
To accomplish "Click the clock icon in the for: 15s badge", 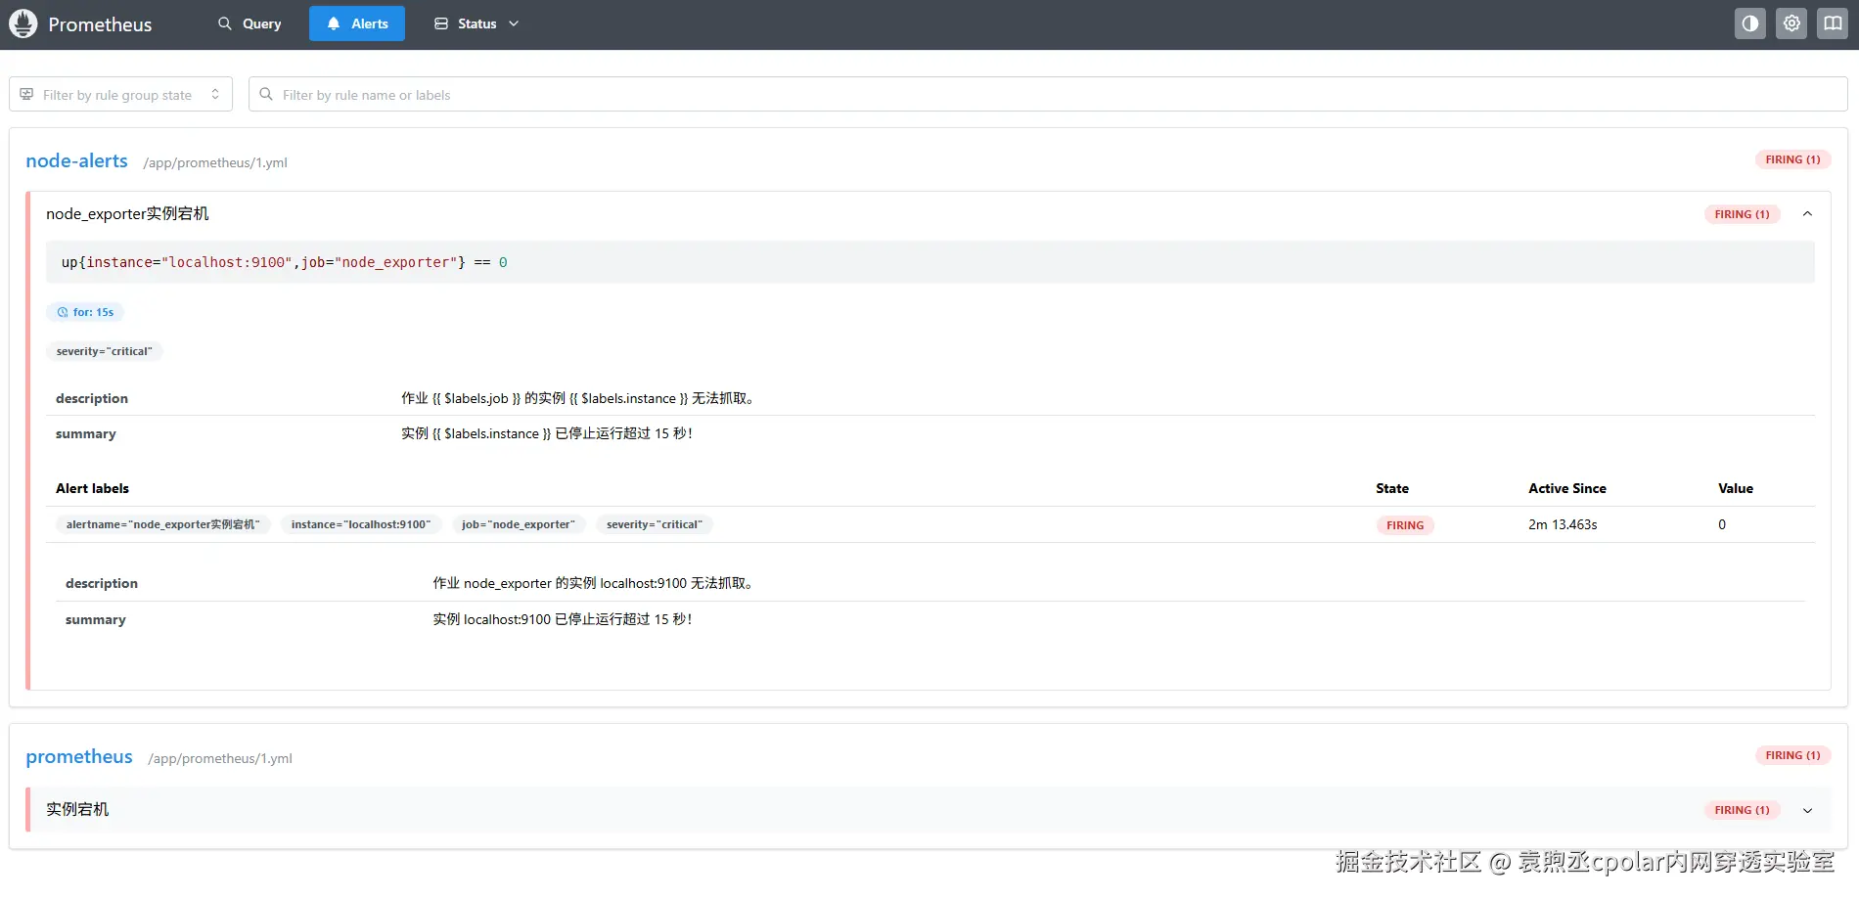I will pyautogui.click(x=63, y=312).
